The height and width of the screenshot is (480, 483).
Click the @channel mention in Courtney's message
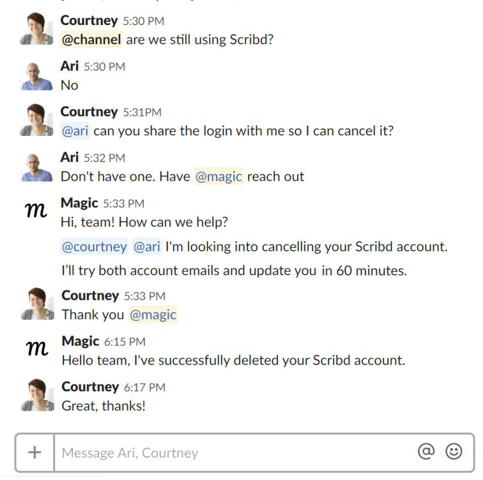point(91,40)
